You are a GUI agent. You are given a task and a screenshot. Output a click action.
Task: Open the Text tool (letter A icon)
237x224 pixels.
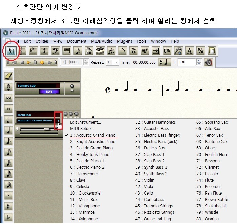pyautogui.click(x=189, y=51)
